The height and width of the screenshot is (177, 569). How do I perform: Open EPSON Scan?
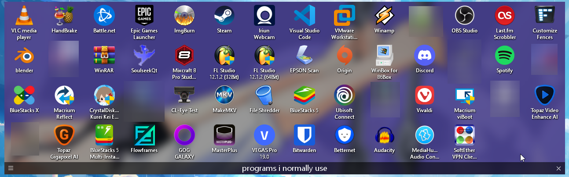pos(305,56)
